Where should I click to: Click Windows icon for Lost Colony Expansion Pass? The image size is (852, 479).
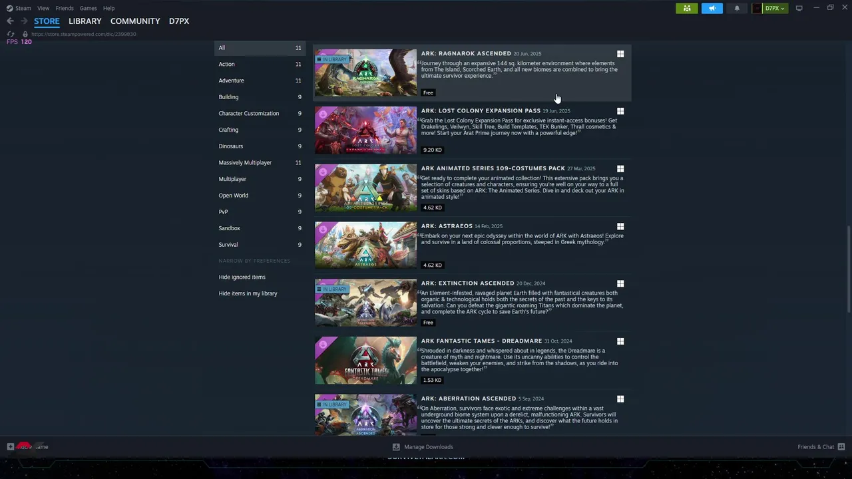[x=620, y=111]
